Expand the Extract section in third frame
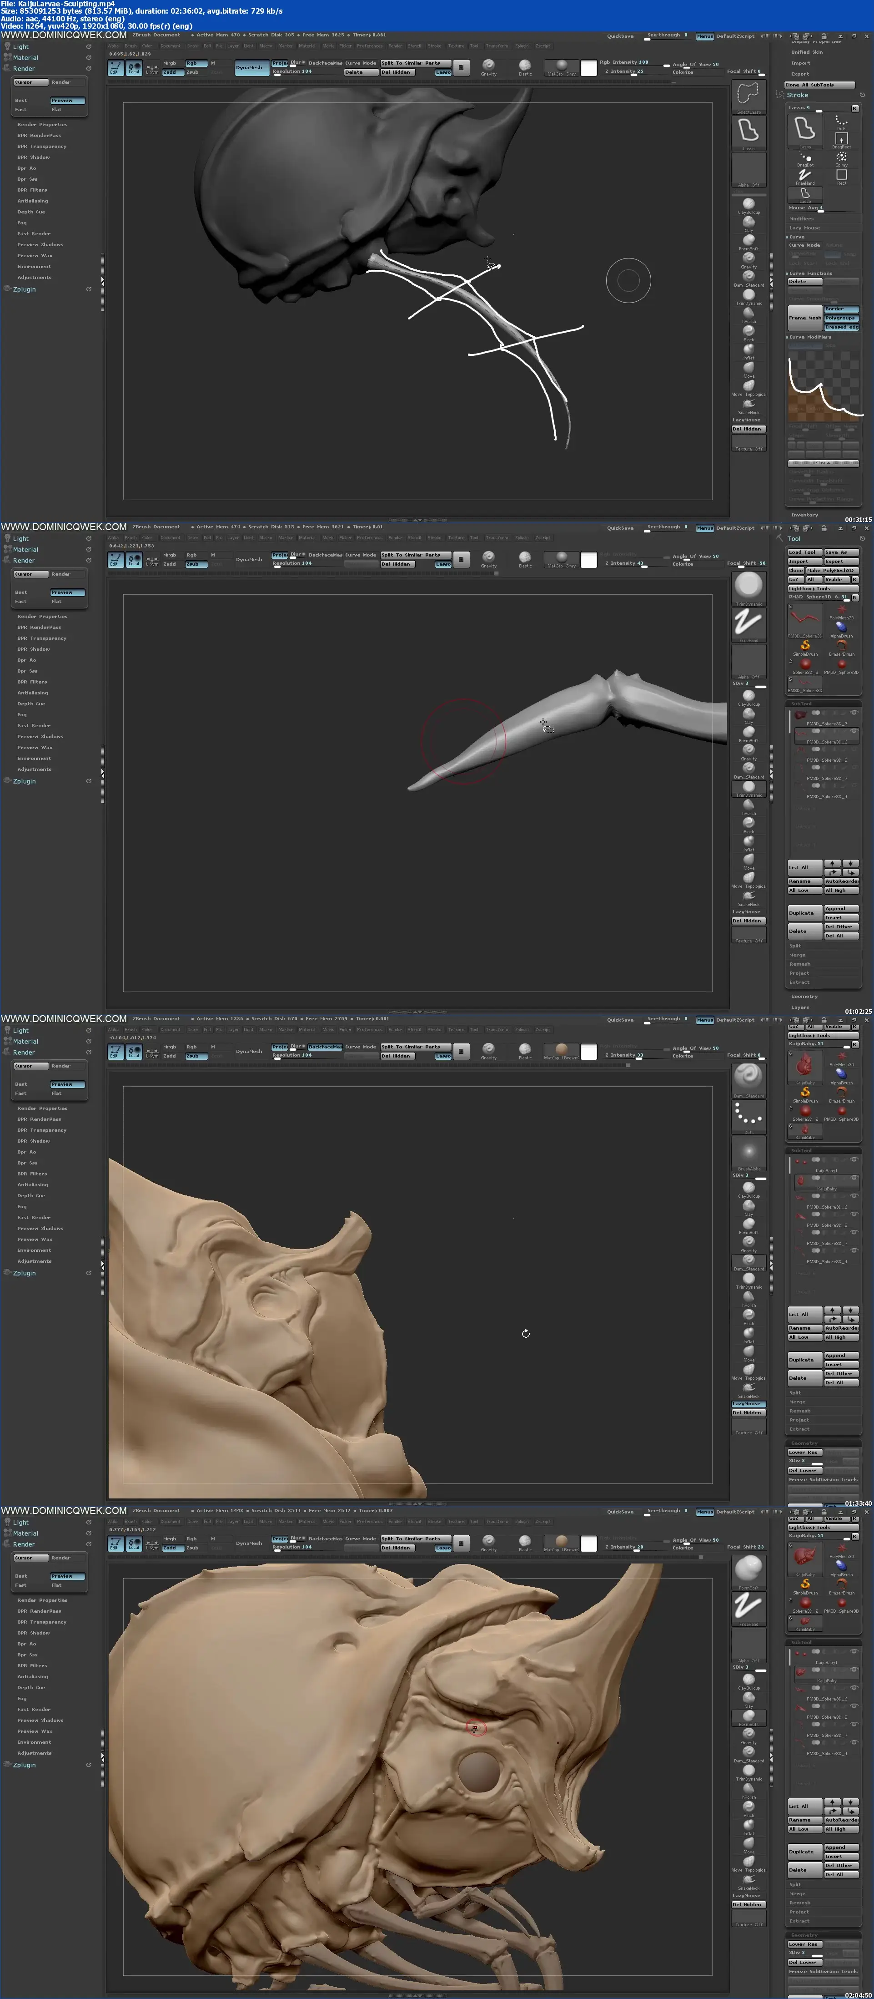874x1999 pixels. point(799,1429)
